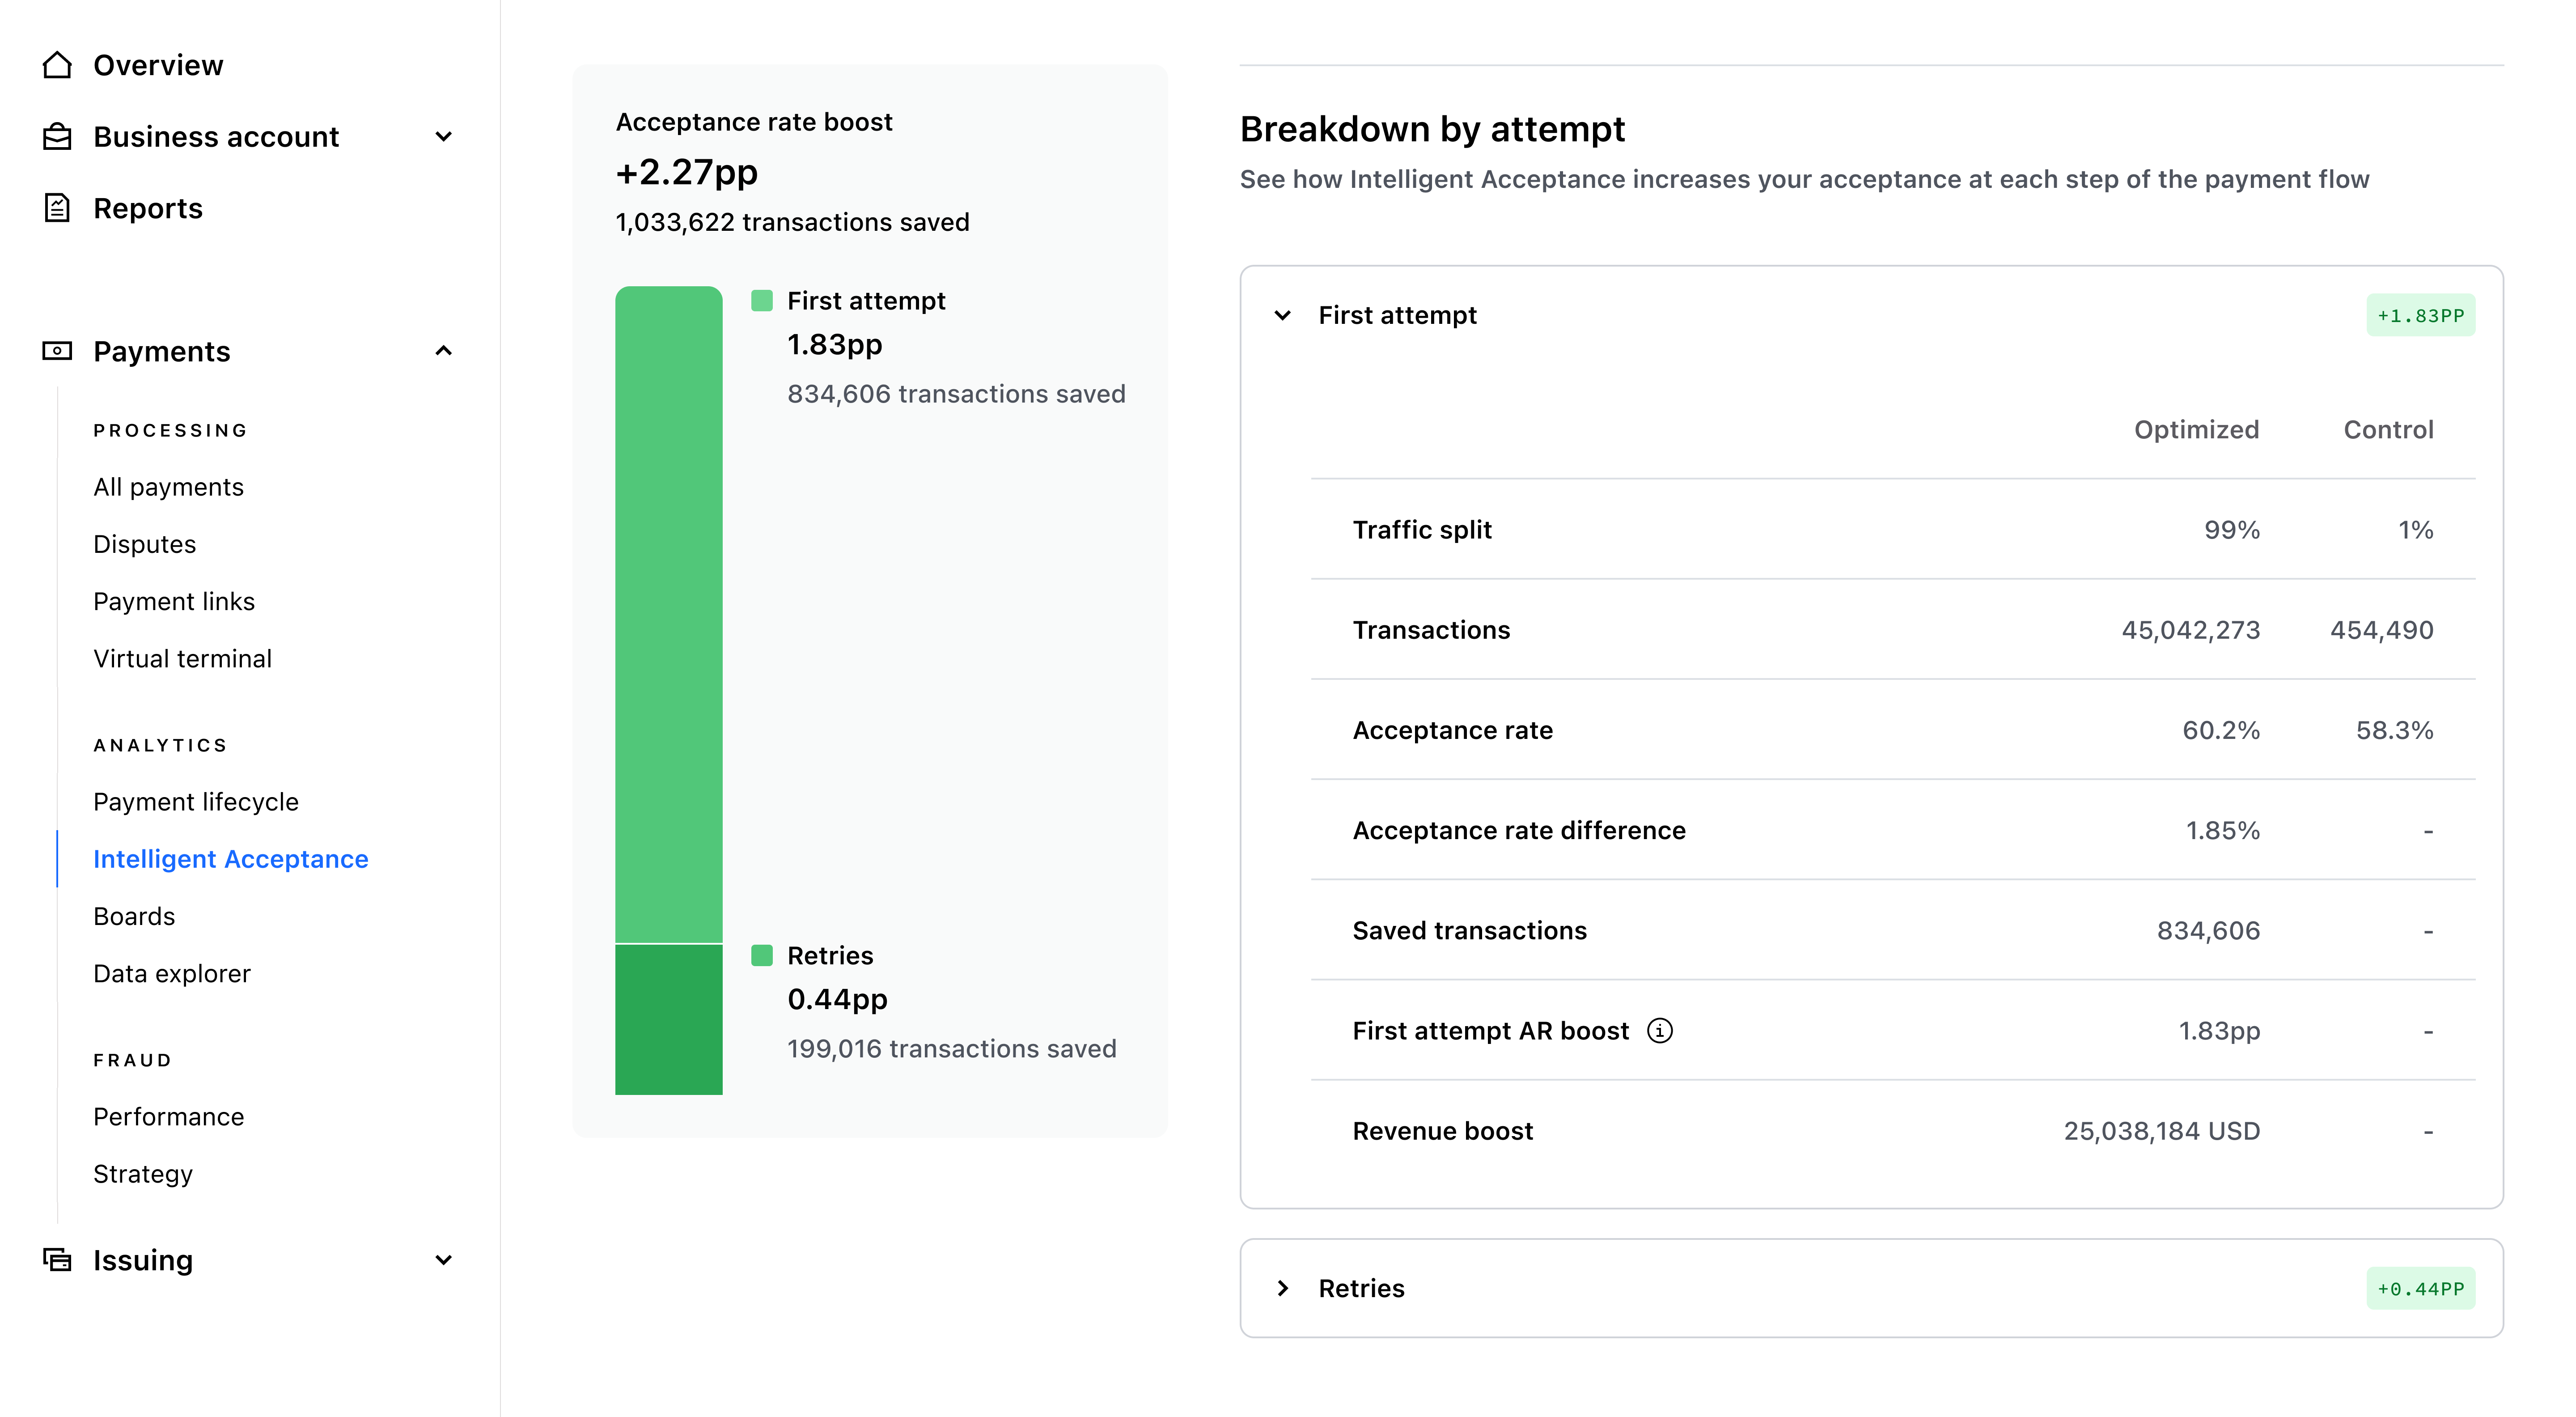Click the 1.85% acceptance rate difference value
The height and width of the screenshot is (1417, 2576).
pyautogui.click(x=2223, y=831)
